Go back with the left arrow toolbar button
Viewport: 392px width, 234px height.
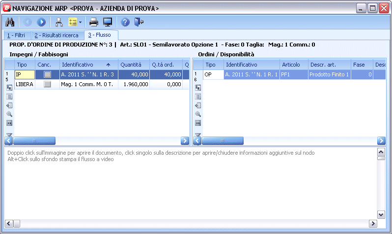tap(28, 22)
